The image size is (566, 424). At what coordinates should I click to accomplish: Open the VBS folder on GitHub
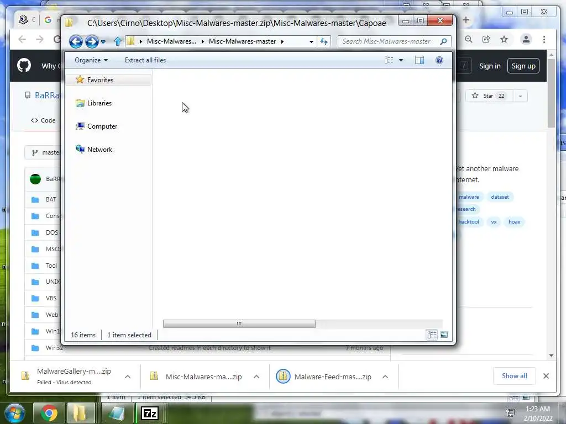(51, 298)
